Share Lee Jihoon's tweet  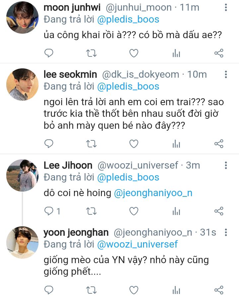219,211
